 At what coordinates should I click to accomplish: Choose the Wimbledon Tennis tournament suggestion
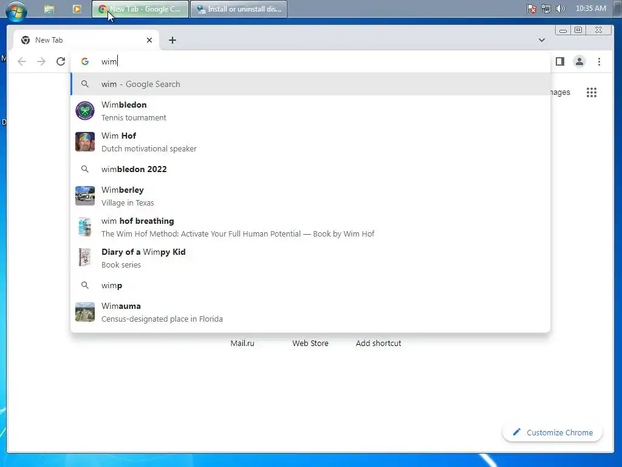(x=310, y=111)
